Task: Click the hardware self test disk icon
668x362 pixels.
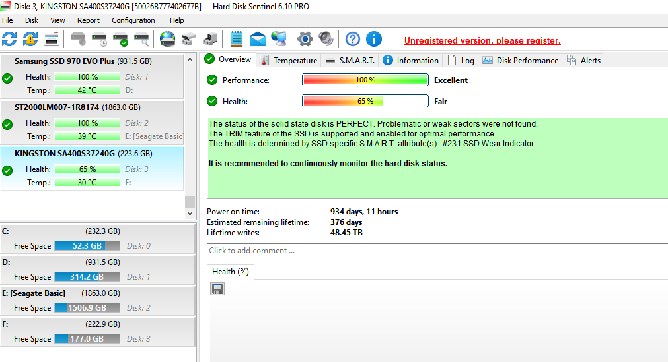Action: (78, 39)
